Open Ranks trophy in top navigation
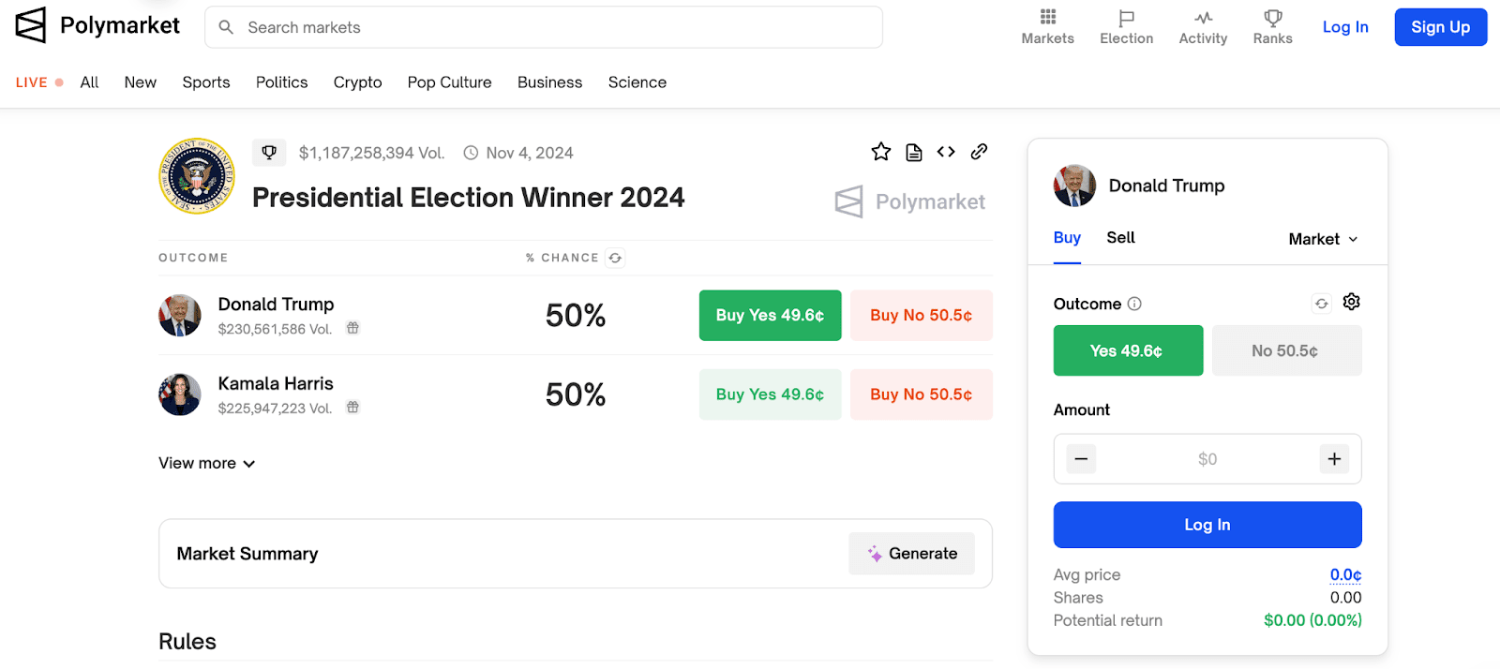Viewport: 1500px width, 669px height. (x=1272, y=27)
